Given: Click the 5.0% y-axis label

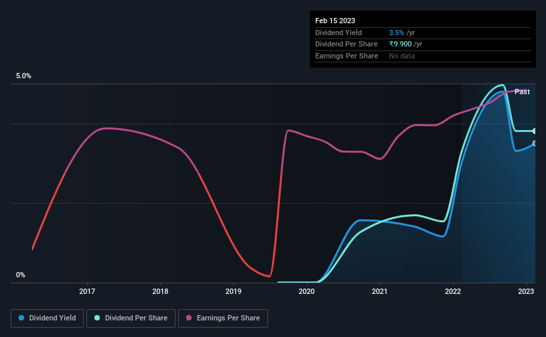Looking at the screenshot, I should pos(23,76).
